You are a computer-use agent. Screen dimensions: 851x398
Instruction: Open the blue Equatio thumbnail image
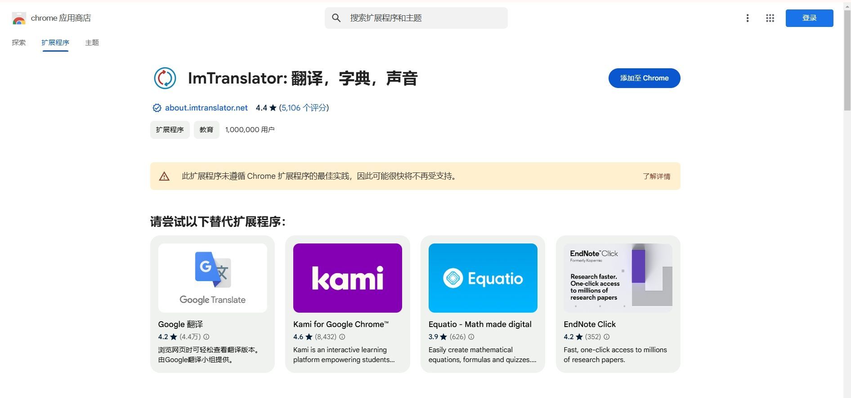[x=483, y=278]
